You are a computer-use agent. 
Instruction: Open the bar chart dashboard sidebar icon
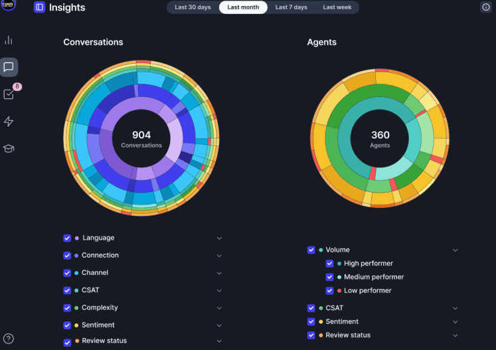[9, 41]
